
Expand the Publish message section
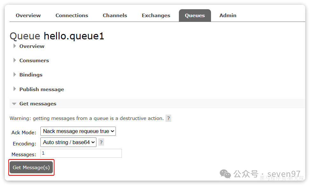[41, 90]
